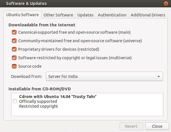Uncheck multiverse software checkbox
The width and height of the screenshot is (171, 132).
pyautogui.click(x=14, y=58)
